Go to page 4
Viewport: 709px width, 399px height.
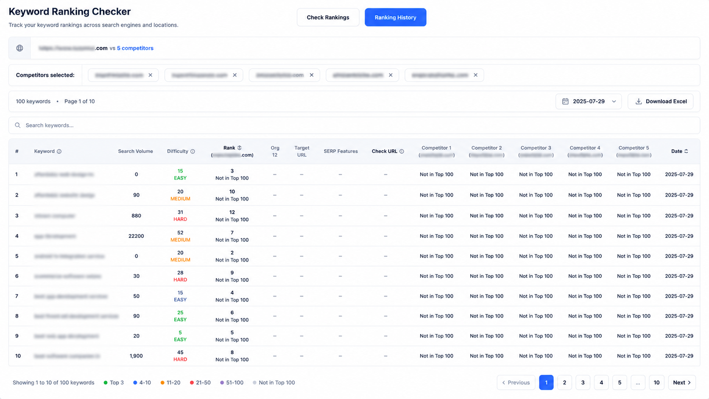(601, 382)
